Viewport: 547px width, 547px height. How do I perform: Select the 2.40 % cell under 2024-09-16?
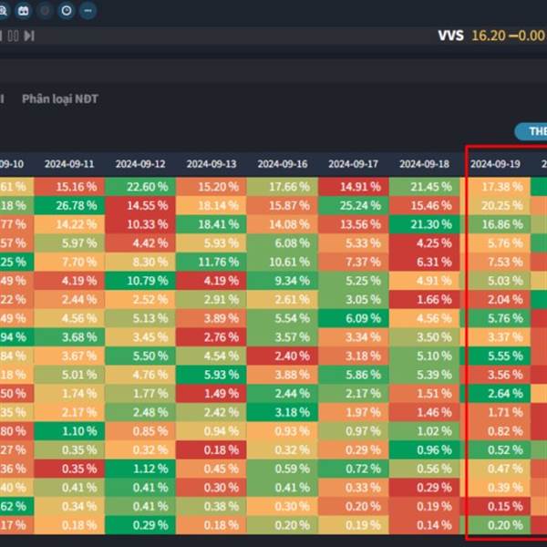pos(283,356)
